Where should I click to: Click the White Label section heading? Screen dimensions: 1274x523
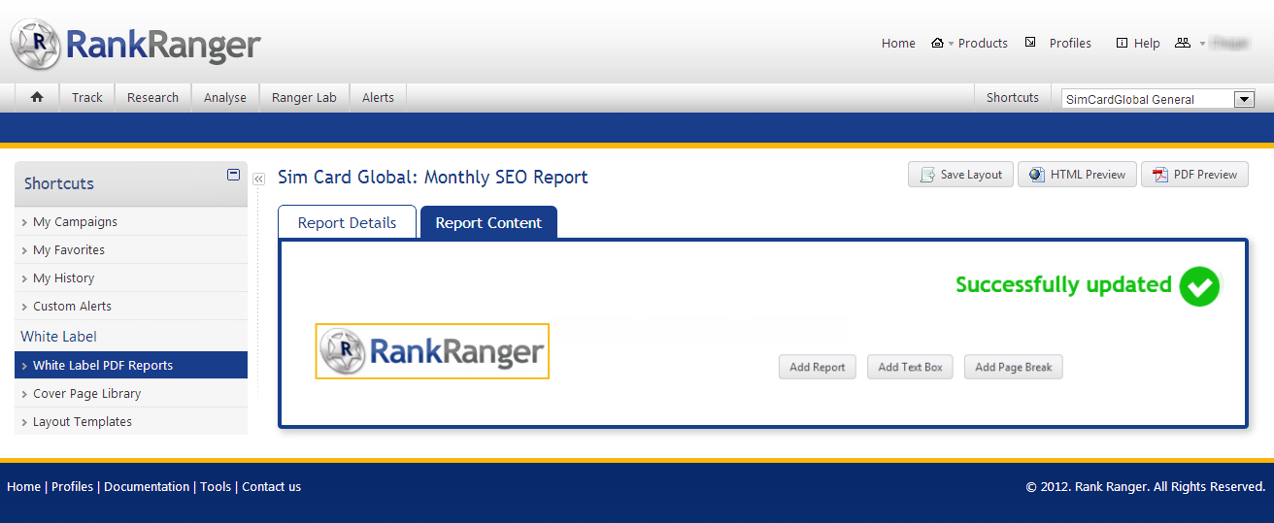[58, 336]
